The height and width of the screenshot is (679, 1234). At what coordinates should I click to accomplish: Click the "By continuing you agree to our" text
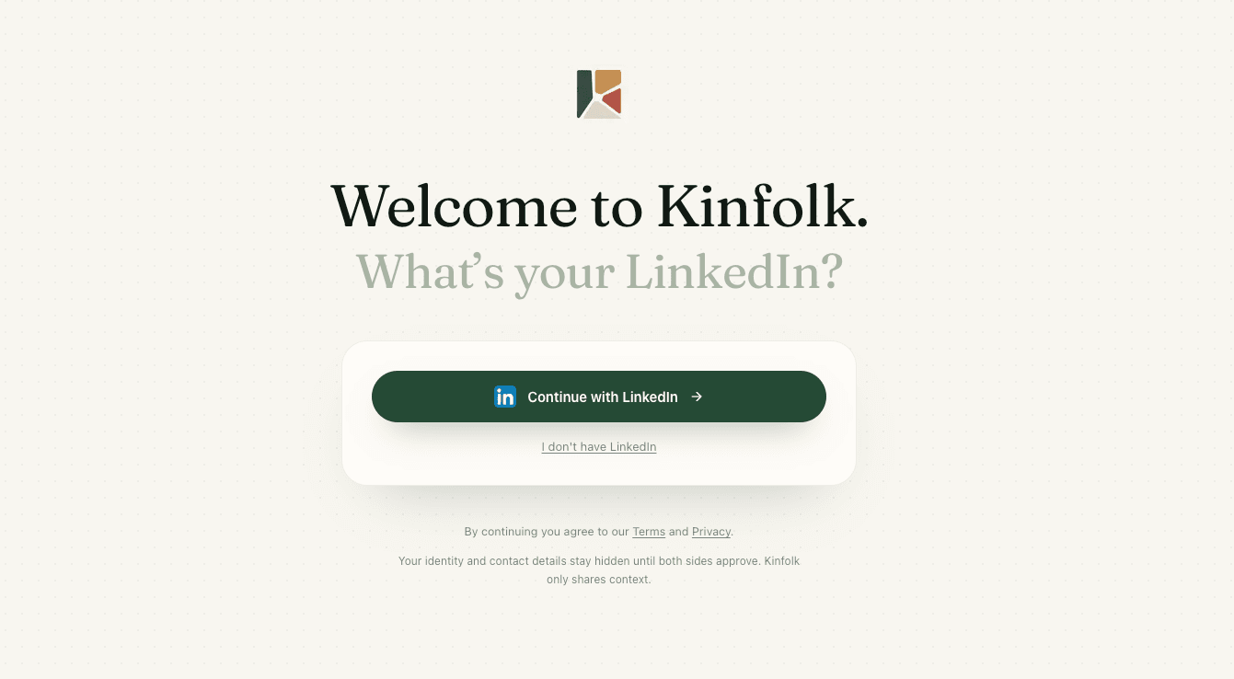point(547,532)
